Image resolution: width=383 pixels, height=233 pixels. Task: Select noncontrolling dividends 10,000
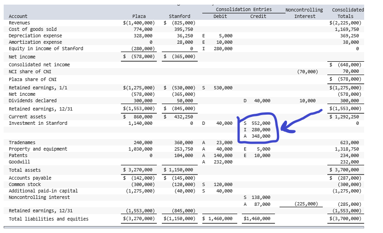point(308,100)
